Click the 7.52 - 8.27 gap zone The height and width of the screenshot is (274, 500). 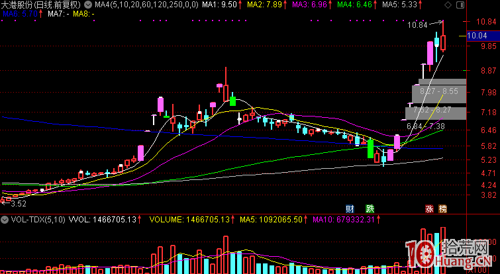(435, 109)
